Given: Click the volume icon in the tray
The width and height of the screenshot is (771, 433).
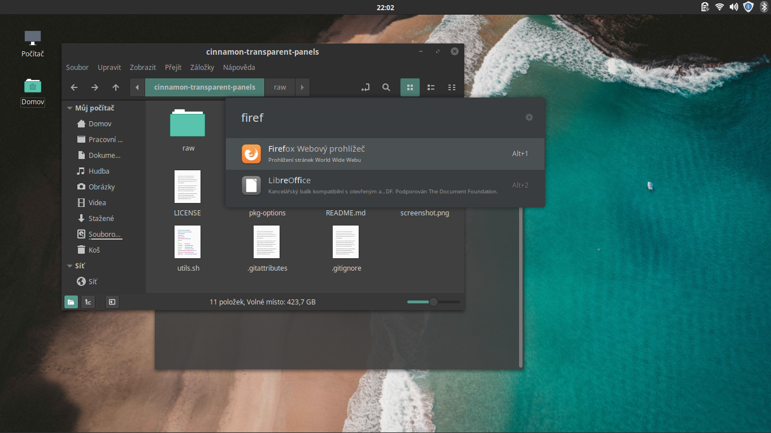Looking at the screenshot, I should click(x=734, y=7).
